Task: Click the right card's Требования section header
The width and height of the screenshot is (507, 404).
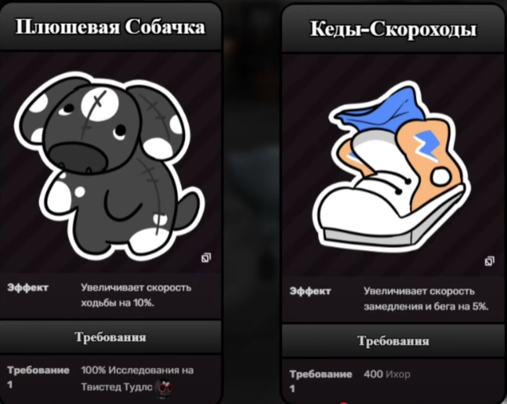Action: [393, 341]
